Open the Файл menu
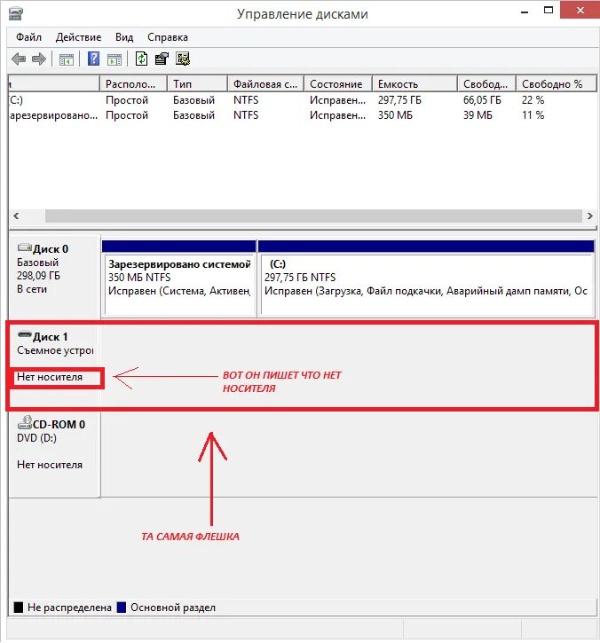Screen dimensions: 600x643 pyautogui.click(x=28, y=37)
